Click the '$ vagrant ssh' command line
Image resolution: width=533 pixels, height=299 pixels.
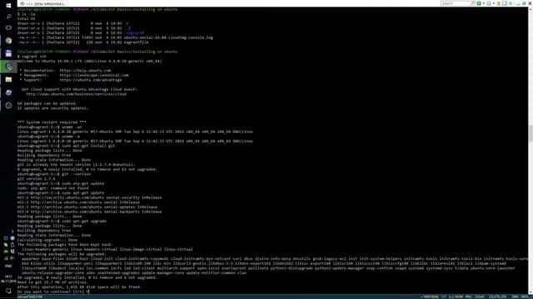[32, 56]
